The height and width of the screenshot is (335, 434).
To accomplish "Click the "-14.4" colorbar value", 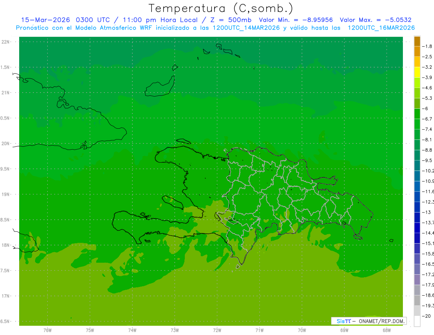I will [x=428, y=233].
